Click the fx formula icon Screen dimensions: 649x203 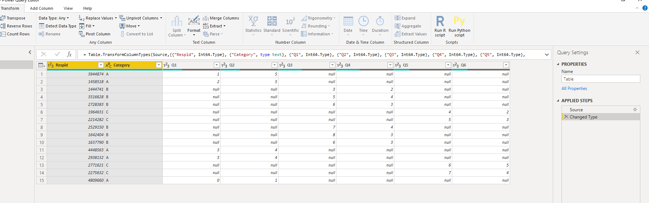point(69,54)
